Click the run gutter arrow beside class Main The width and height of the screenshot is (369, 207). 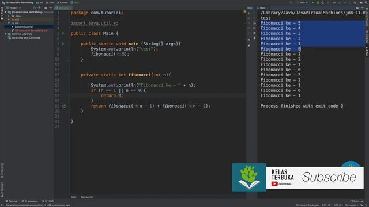tap(63, 33)
